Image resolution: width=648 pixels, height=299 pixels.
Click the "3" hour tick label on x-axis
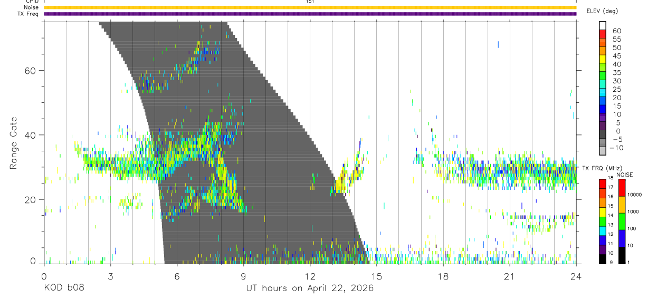[x=110, y=276]
